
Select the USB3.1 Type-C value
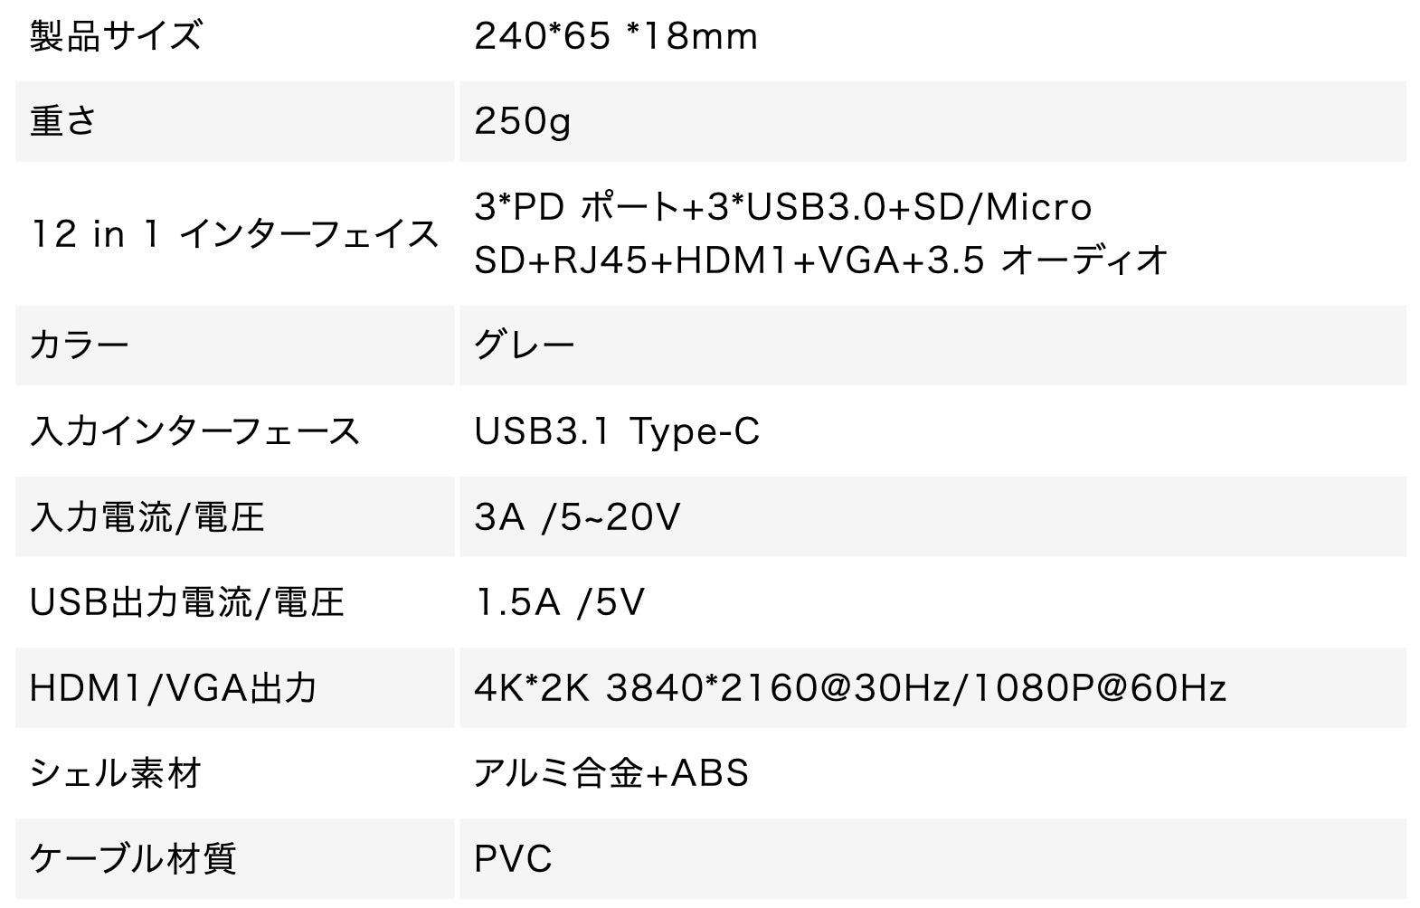click(x=617, y=431)
